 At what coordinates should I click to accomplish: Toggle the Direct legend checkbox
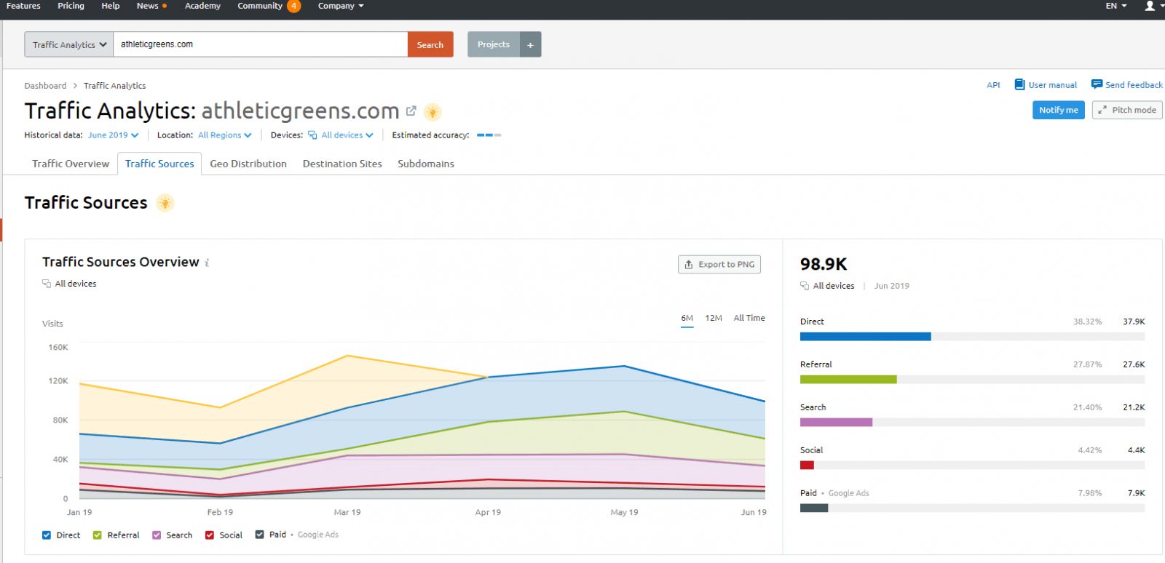pyautogui.click(x=47, y=535)
